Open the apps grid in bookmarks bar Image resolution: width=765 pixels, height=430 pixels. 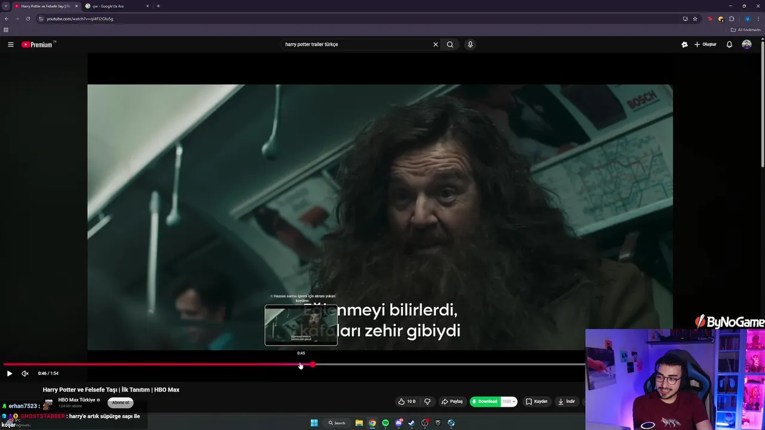click(x=6, y=30)
